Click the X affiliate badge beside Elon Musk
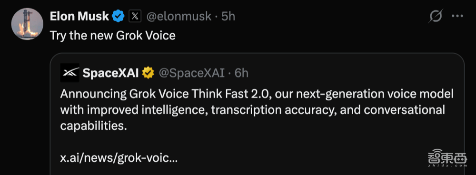Viewport: 476px width, 175px height. 135,16
